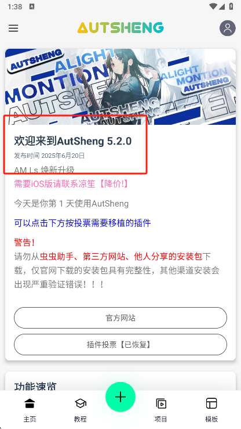Tap the 教程 graduation cap icon
This screenshot has width=241, height=429.
[81, 403]
